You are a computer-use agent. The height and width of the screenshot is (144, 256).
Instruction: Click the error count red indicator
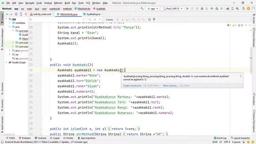pyautogui.click(x=229, y=25)
